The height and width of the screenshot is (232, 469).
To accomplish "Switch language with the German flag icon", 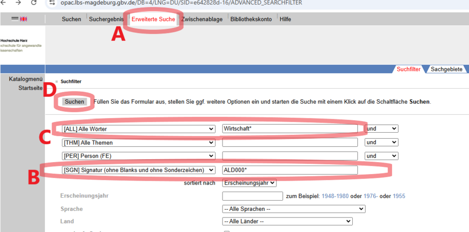I will 15,19.
